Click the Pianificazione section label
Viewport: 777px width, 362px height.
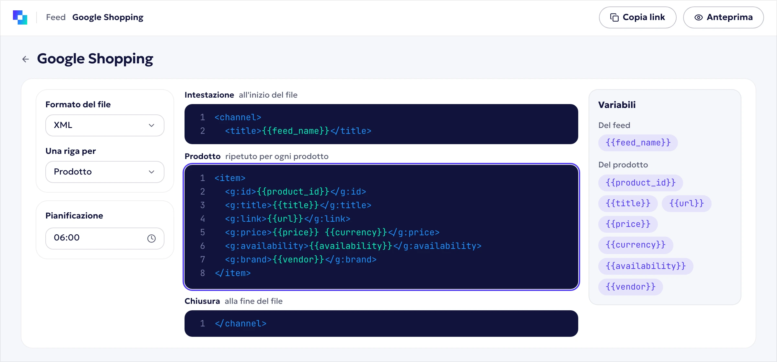click(x=74, y=216)
